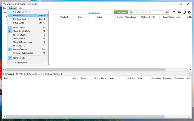Sort files by Done column
This screenshot has height=121, width=194.
click(82, 78)
